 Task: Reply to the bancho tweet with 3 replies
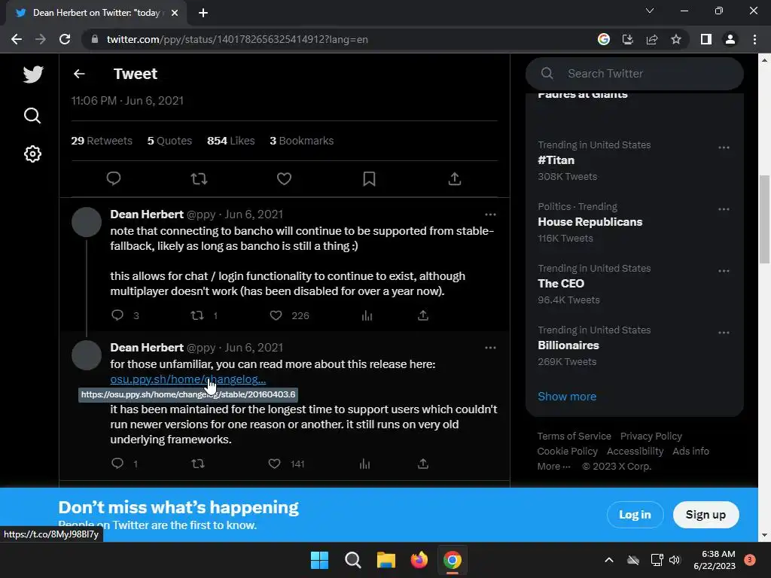click(117, 315)
